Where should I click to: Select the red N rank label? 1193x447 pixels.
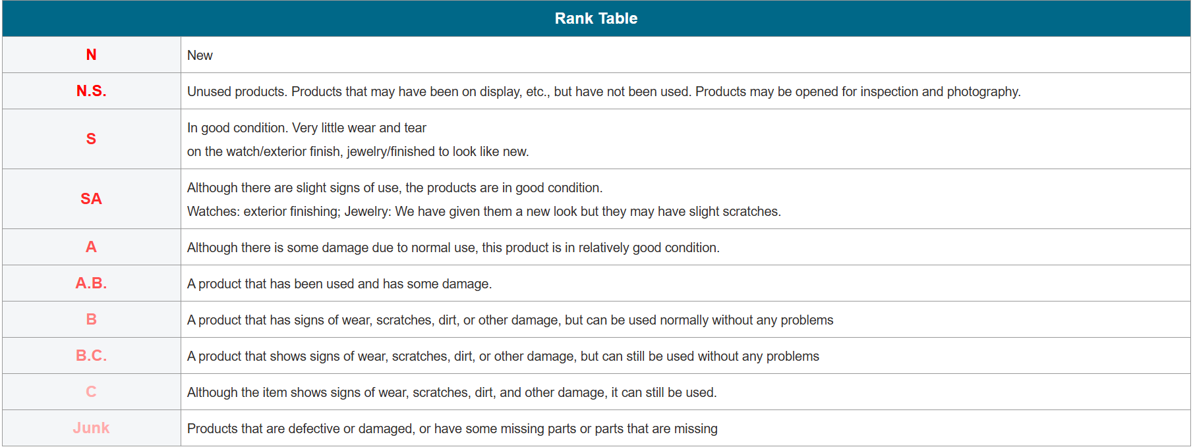pyautogui.click(x=91, y=55)
